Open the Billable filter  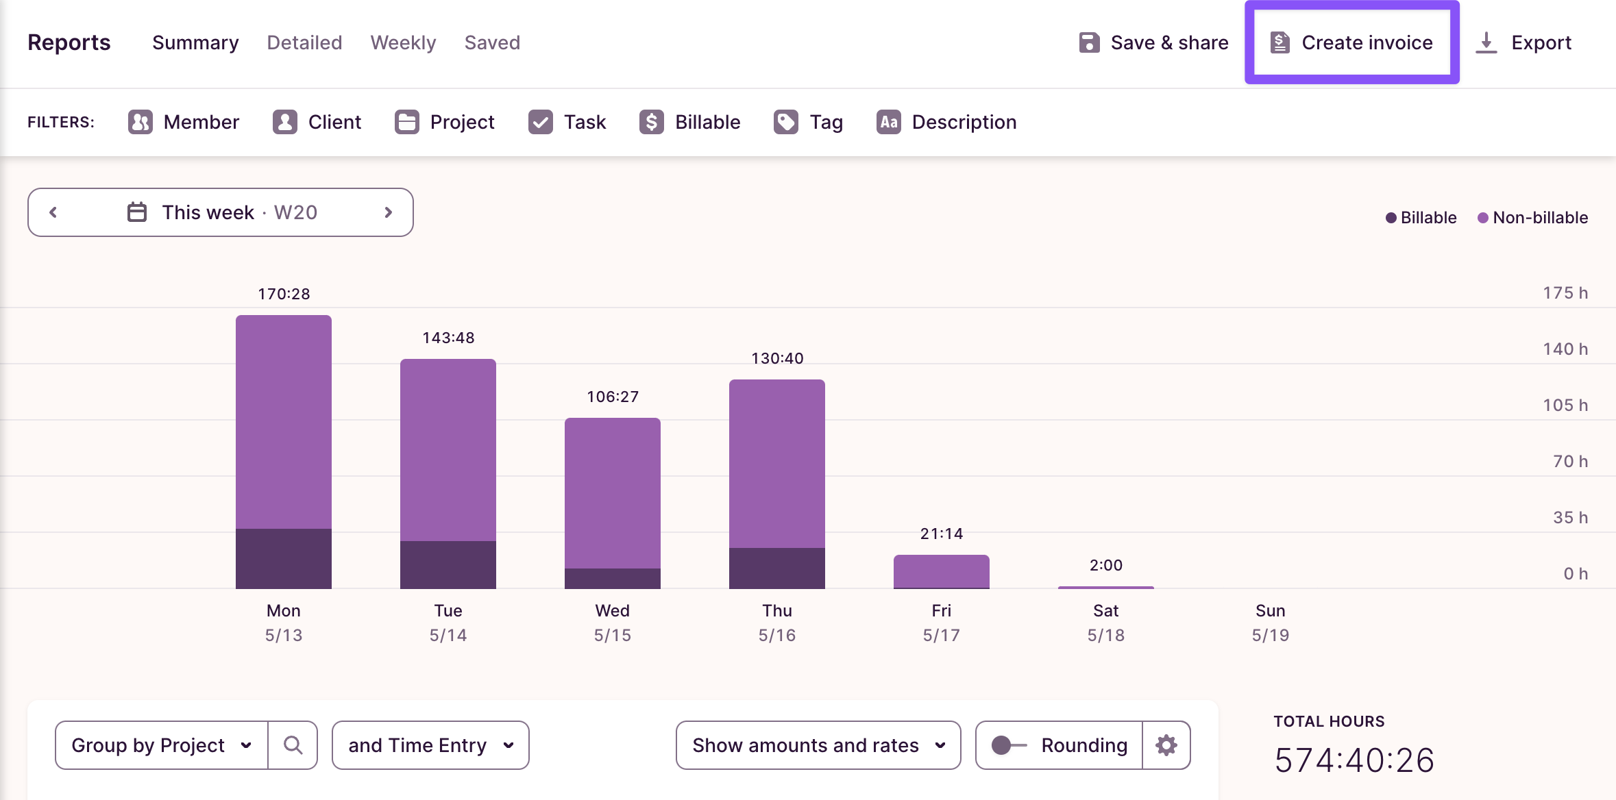pos(689,122)
